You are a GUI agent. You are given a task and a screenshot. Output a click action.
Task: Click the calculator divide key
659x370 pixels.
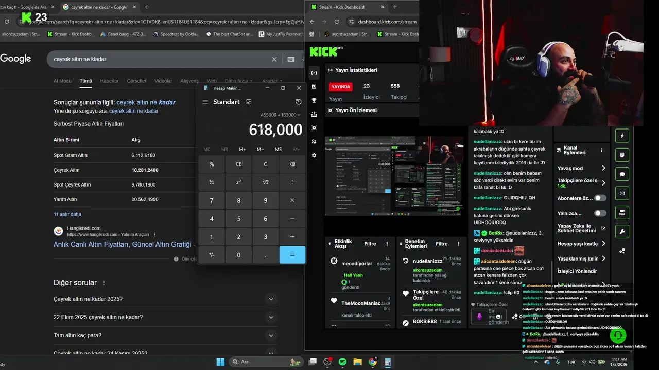pos(292,182)
